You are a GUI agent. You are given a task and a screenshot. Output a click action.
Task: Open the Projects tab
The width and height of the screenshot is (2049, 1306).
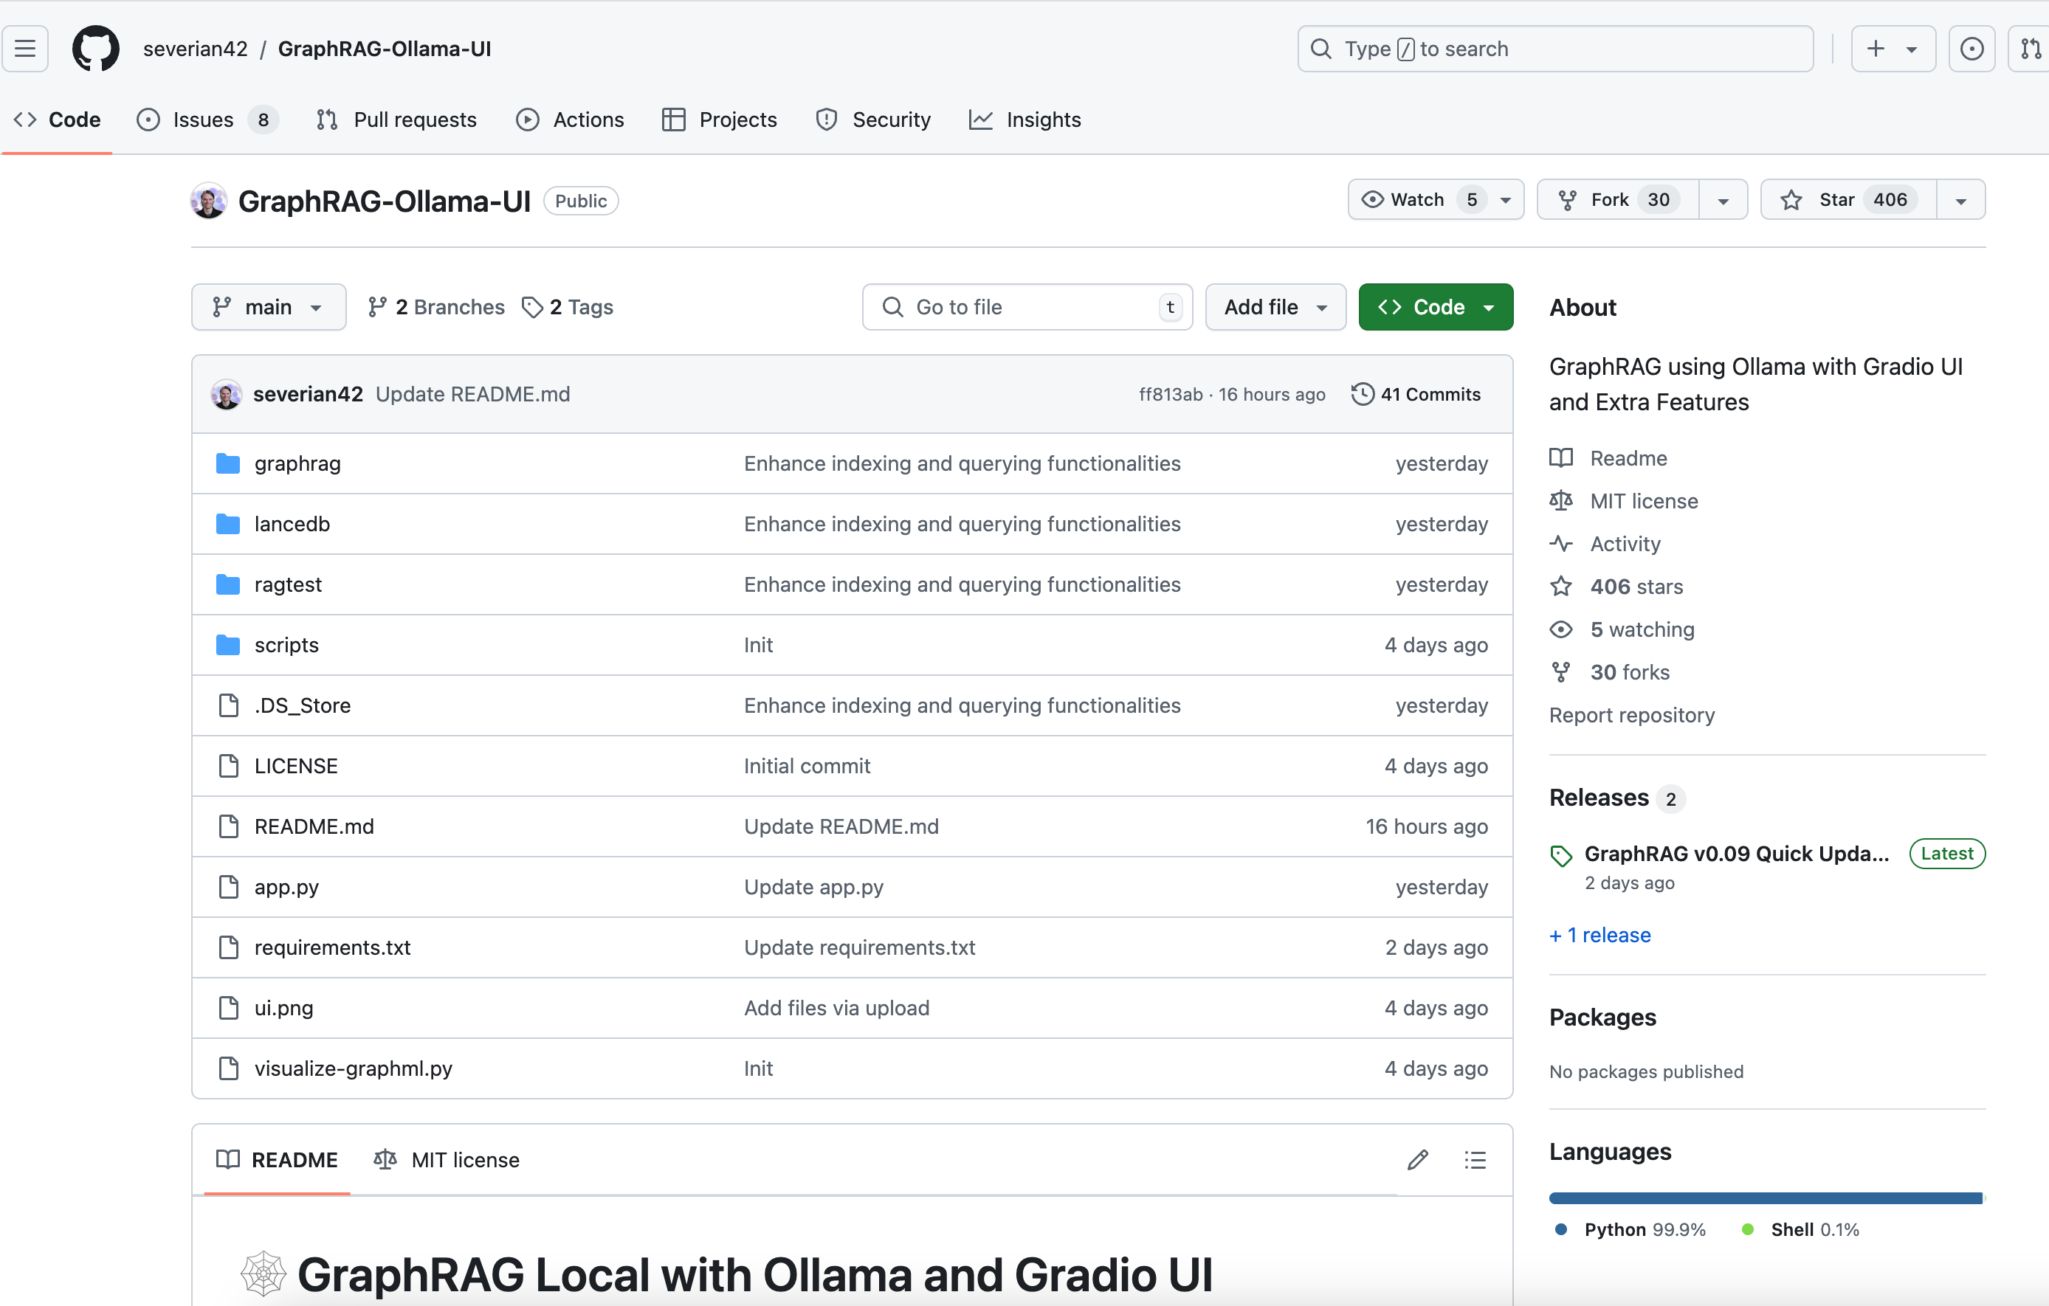pyautogui.click(x=720, y=120)
